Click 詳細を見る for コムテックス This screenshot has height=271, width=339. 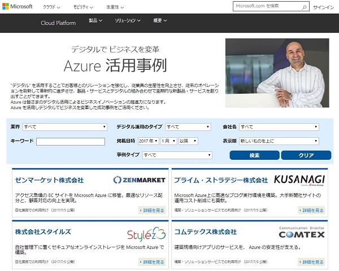coord(311,262)
